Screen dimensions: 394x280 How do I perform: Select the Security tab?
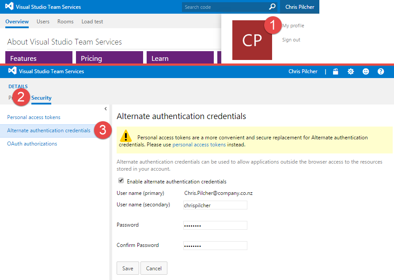41,98
